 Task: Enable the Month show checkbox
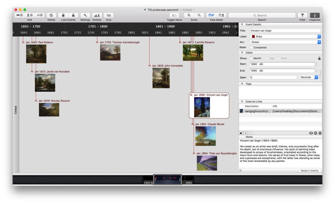pos(251,58)
